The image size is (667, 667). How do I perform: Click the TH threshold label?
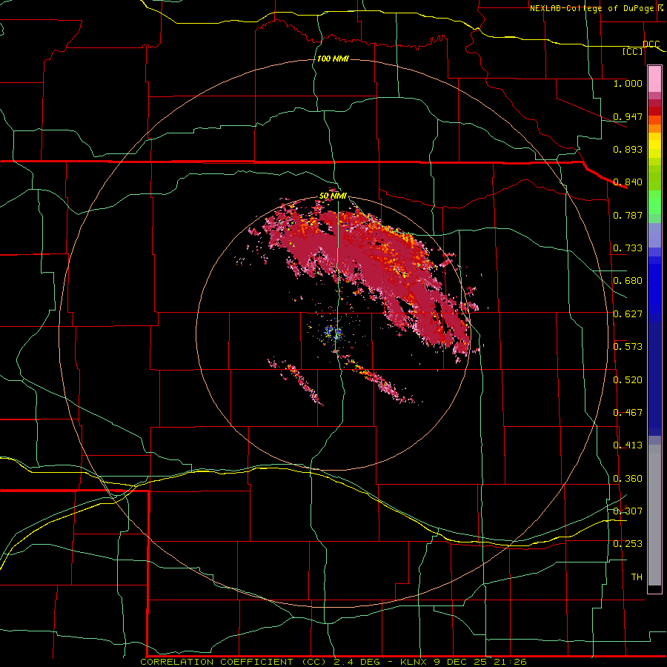(637, 577)
